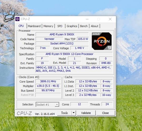Open the About tab
Screen dimensions: 142x131
[x=94, y=26]
